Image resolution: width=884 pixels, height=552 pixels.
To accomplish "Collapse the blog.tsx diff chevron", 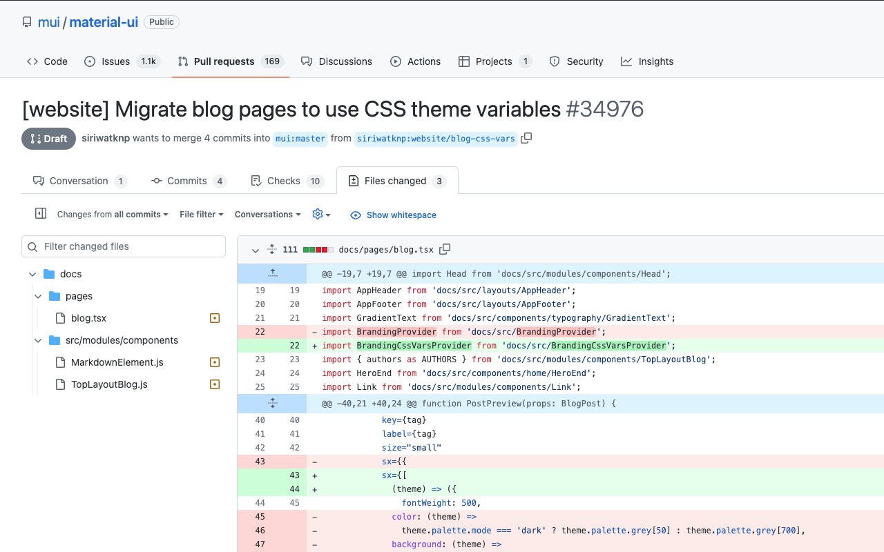I will click(x=255, y=250).
